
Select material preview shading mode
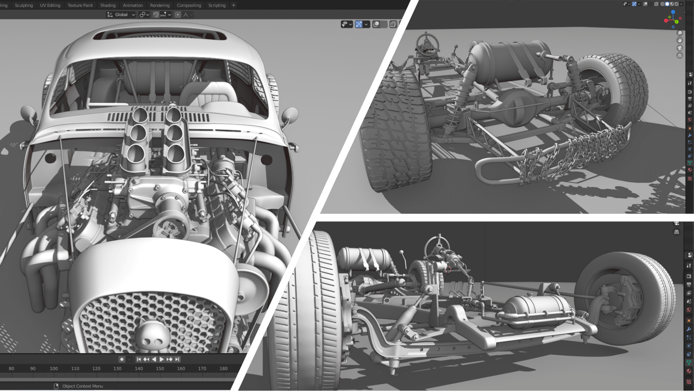point(672,4)
